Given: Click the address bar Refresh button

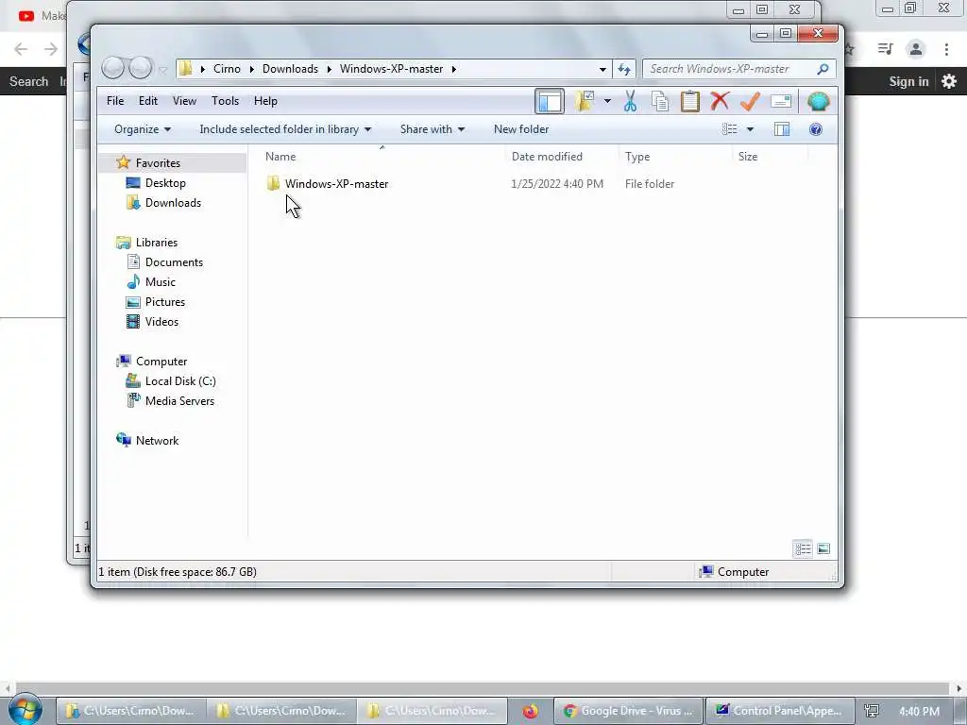Looking at the screenshot, I should click(x=624, y=69).
